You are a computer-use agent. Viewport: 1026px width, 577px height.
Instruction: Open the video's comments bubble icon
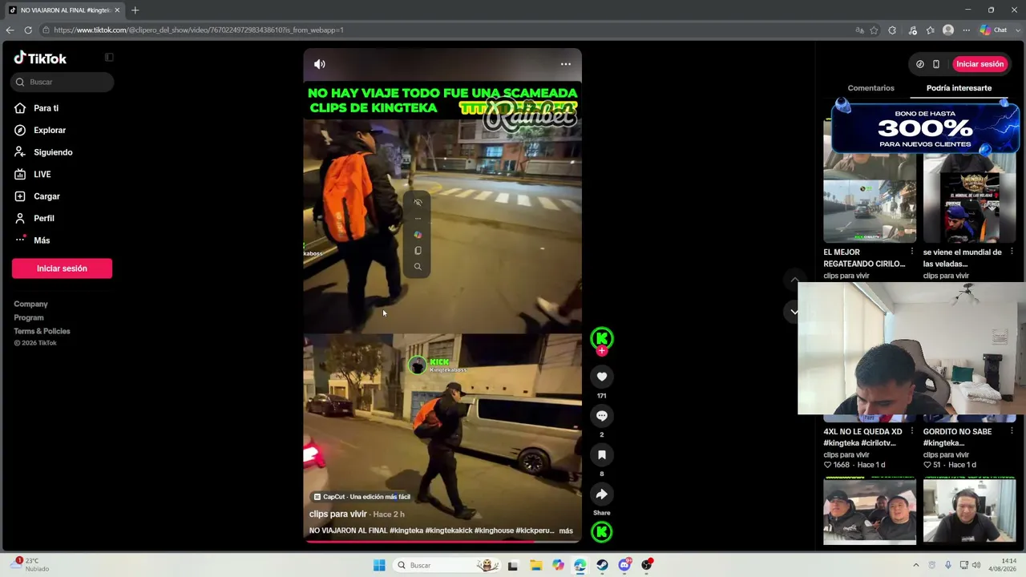pyautogui.click(x=602, y=416)
